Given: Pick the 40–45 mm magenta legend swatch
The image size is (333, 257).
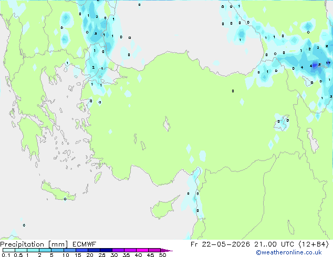Looking at the screenshot, I should 142,250.
